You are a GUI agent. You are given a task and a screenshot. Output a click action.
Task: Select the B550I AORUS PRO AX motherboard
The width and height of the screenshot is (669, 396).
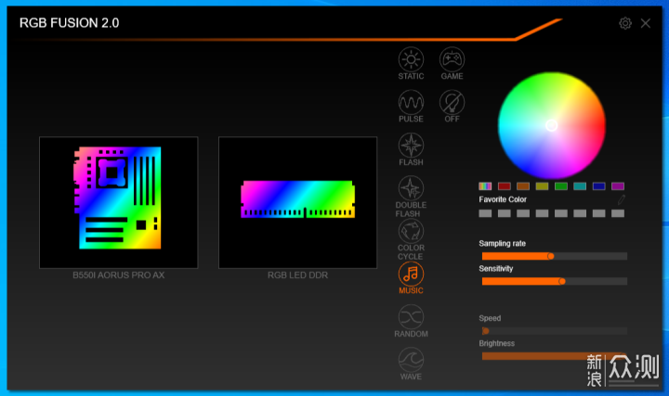(119, 202)
